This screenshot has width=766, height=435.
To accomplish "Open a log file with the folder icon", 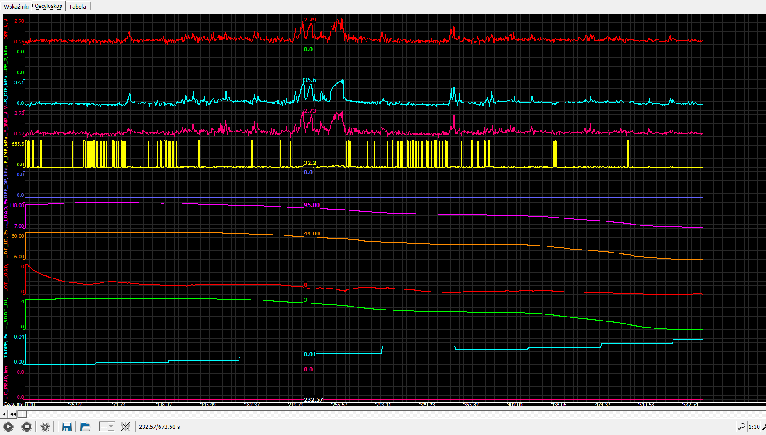I will [86, 427].
